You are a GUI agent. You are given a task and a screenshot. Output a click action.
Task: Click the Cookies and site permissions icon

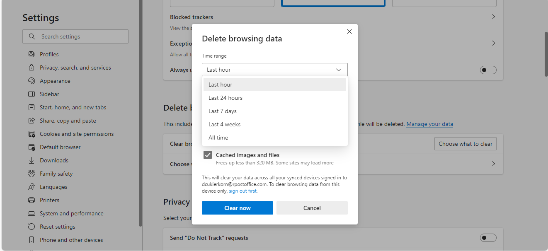pos(32,134)
